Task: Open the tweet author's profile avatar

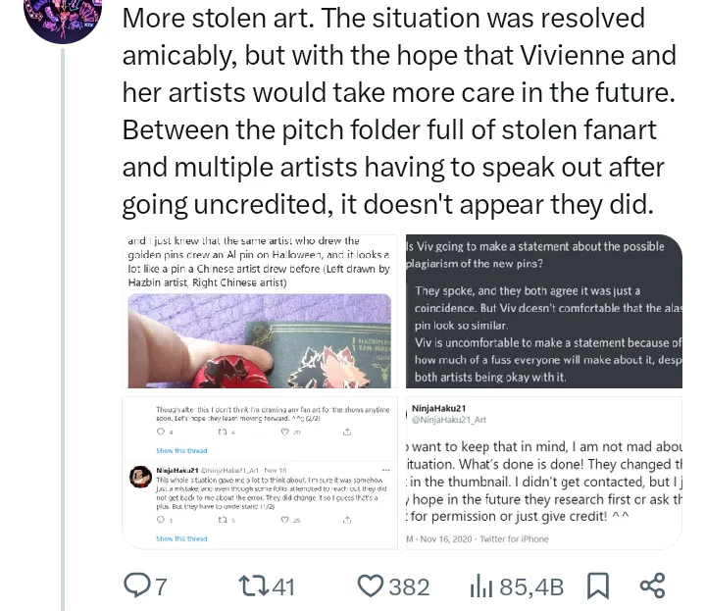Action: (63, 16)
